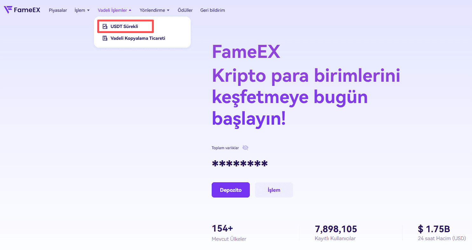This screenshot has height=250, width=472.
Task: Click the Kayıtlı Kullanıcılar label
Action: click(335, 239)
